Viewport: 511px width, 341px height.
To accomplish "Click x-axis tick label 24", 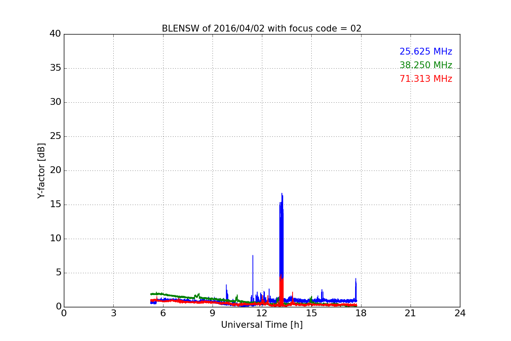I will (460, 313).
